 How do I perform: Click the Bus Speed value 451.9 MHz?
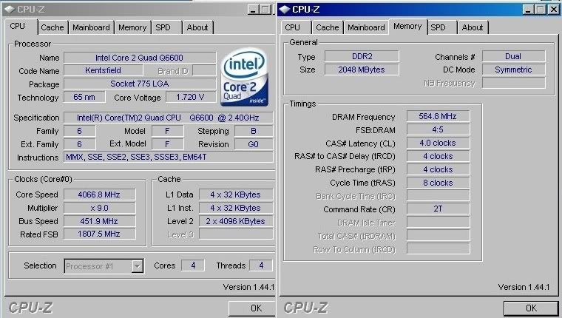tap(100, 221)
